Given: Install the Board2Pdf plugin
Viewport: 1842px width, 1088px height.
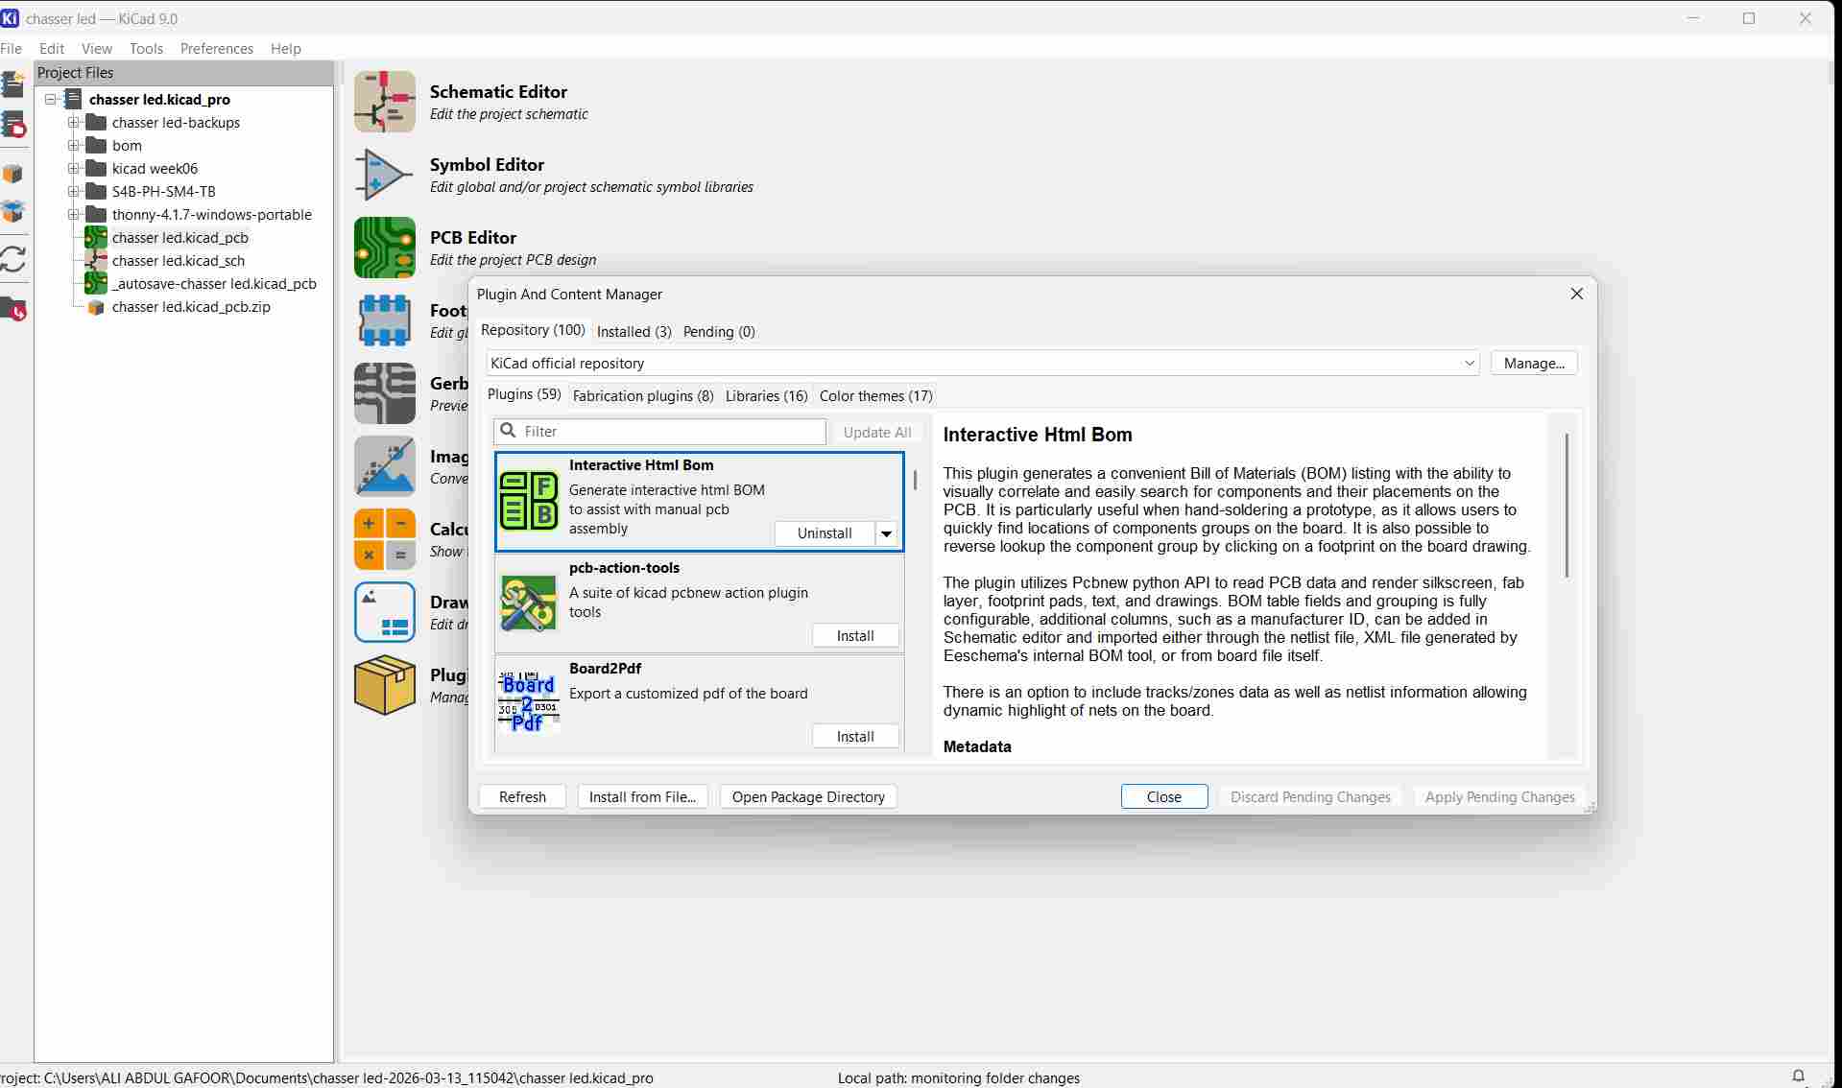Looking at the screenshot, I should [x=855, y=737].
